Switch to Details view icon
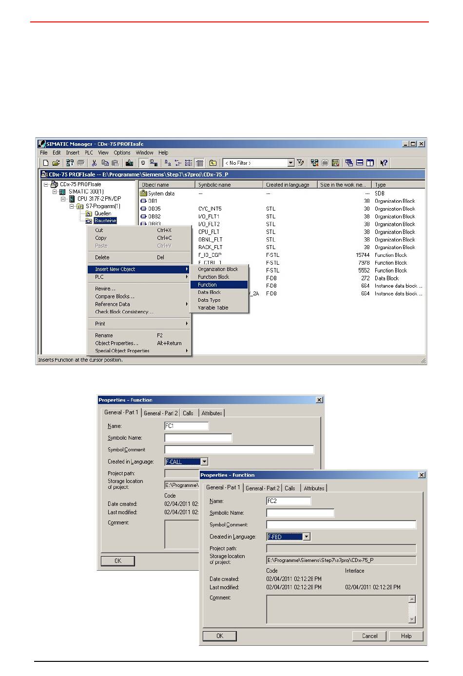This screenshot has width=463, height=676. pyautogui.click(x=199, y=163)
